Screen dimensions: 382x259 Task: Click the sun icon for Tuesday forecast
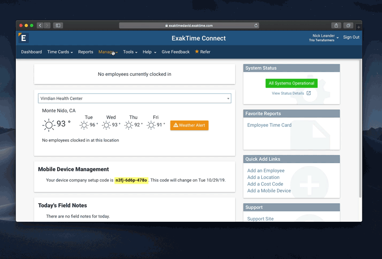pos(84,125)
